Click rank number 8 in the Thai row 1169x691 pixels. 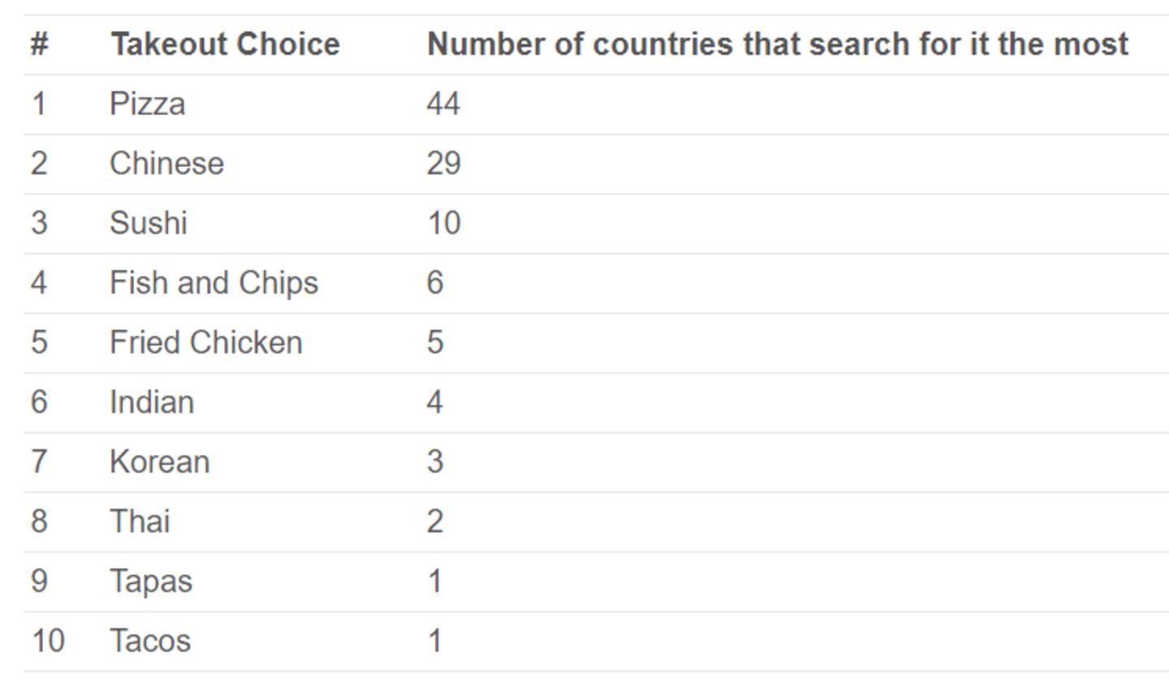click(39, 521)
